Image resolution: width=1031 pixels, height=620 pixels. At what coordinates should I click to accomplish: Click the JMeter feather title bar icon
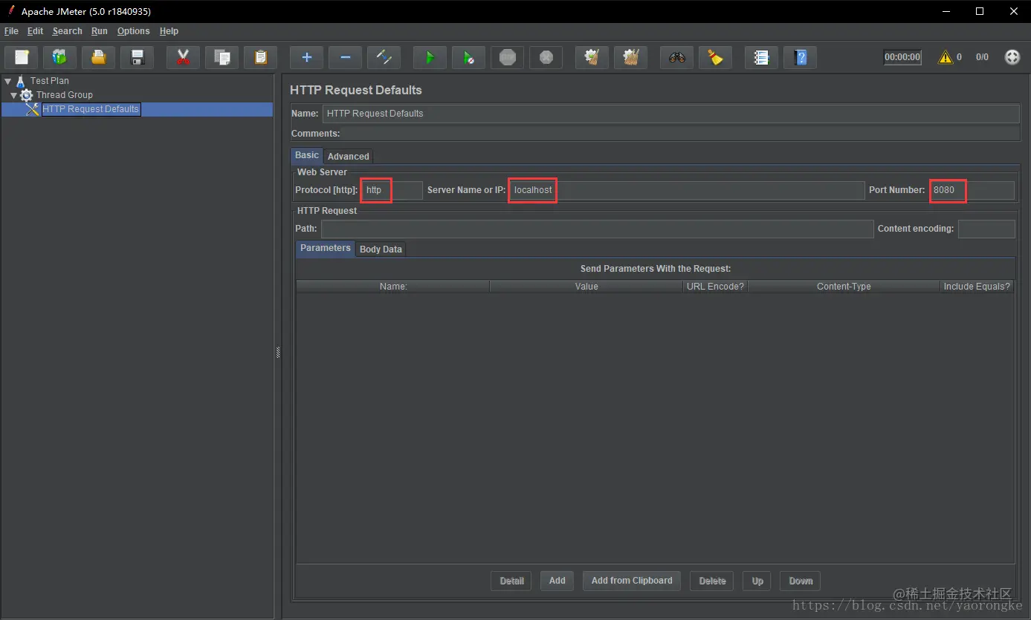pyautogui.click(x=11, y=11)
